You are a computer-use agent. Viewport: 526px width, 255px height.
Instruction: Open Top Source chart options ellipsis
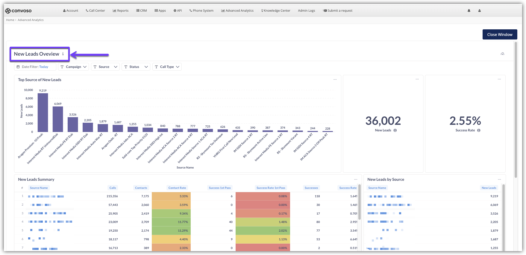click(335, 79)
